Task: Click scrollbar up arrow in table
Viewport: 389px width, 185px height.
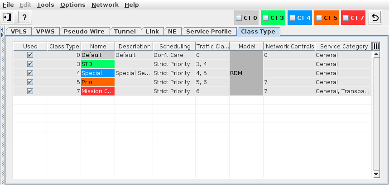Action: click(376, 54)
